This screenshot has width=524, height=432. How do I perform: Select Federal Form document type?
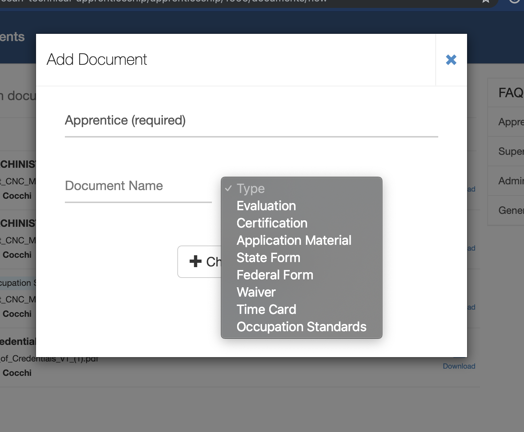click(x=301, y=275)
